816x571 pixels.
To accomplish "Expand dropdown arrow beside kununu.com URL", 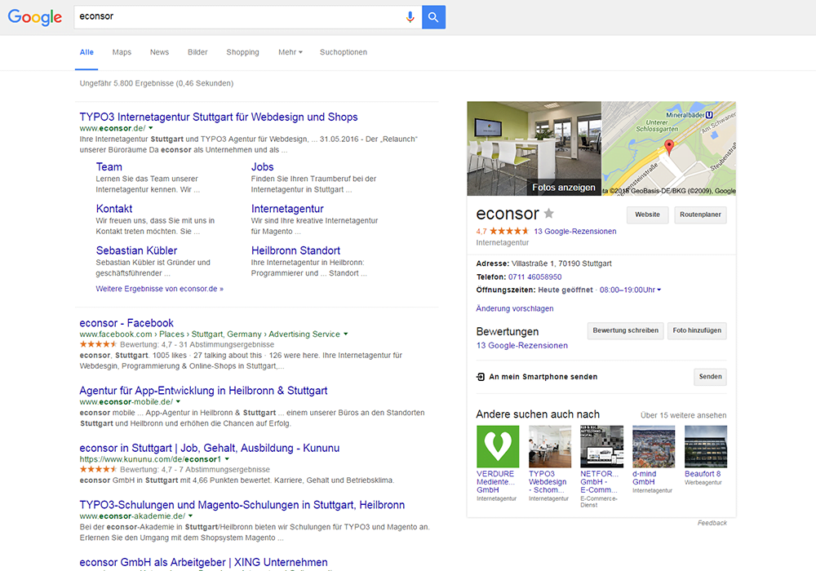I will pyautogui.click(x=227, y=459).
